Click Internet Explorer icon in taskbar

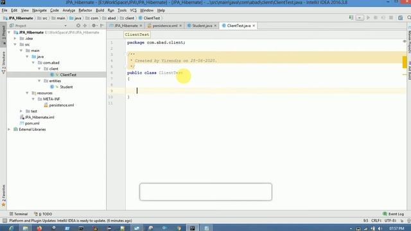[x=11, y=228]
